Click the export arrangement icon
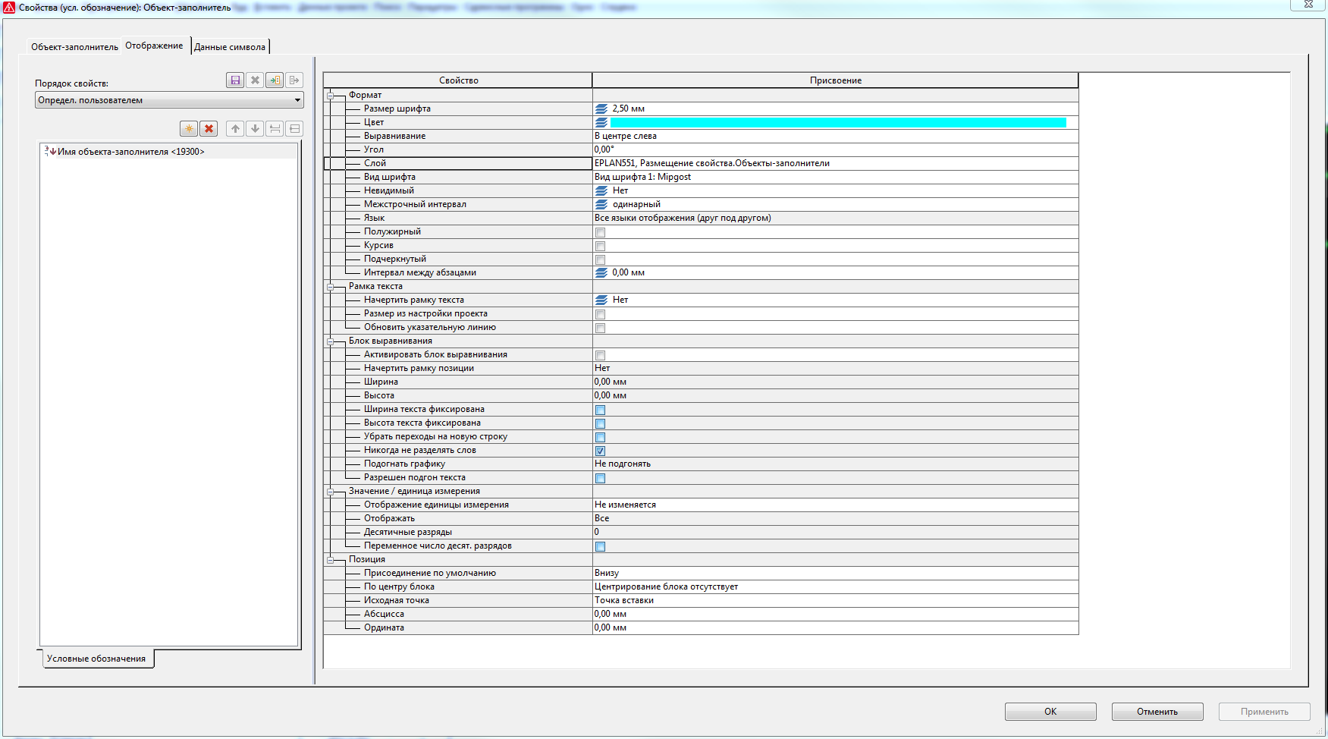Screen dimensions: 1328x739 point(294,80)
